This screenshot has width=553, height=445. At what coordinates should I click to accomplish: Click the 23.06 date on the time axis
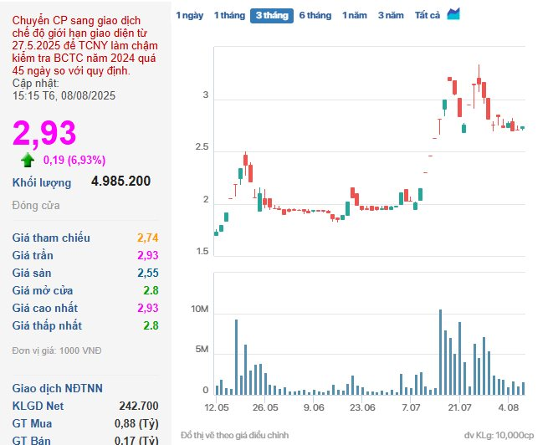(362, 407)
